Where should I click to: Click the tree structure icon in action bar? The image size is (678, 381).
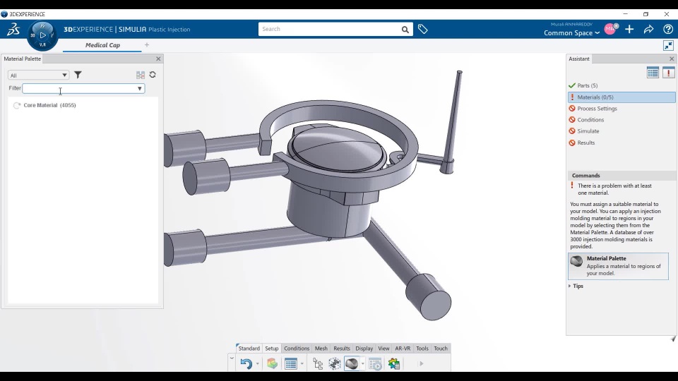pyautogui.click(x=318, y=364)
